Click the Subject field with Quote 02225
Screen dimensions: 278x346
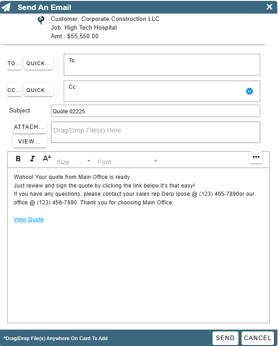[156, 111]
